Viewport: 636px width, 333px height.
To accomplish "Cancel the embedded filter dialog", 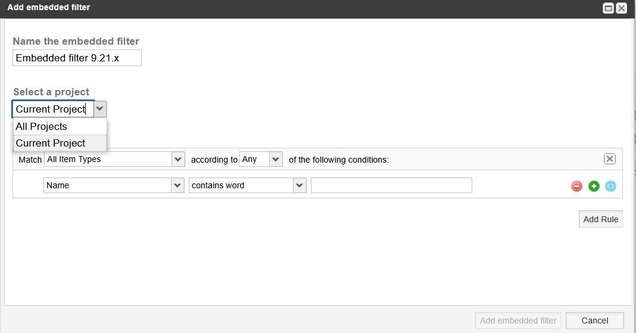I will [x=595, y=320].
